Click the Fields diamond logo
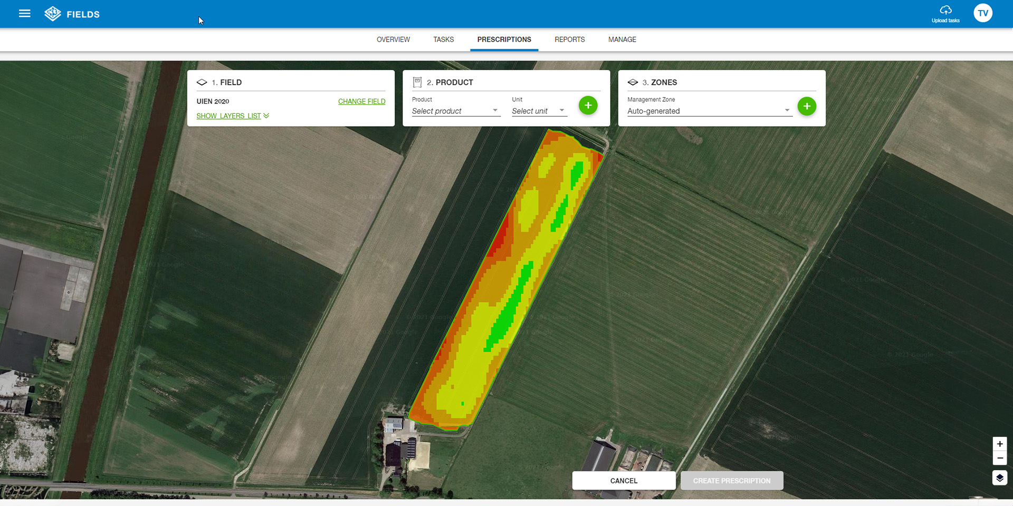The width and height of the screenshot is (1013, 506). pos(53,14)
